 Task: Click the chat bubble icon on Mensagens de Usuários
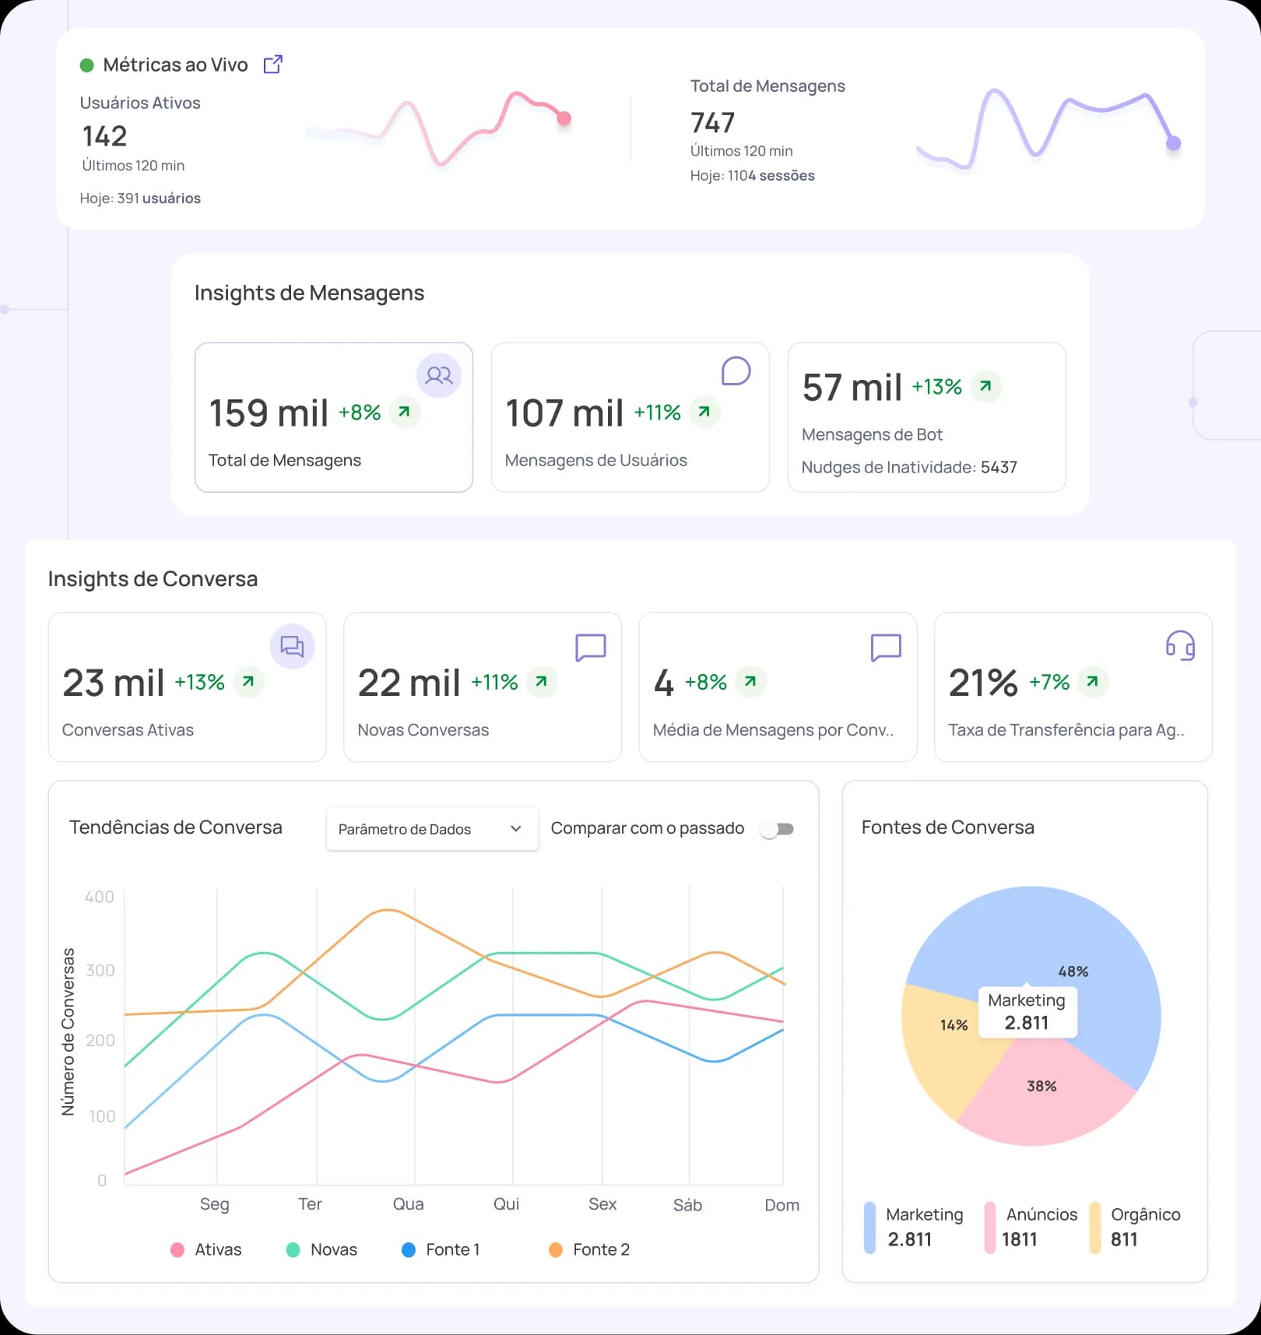pos(736,371)
